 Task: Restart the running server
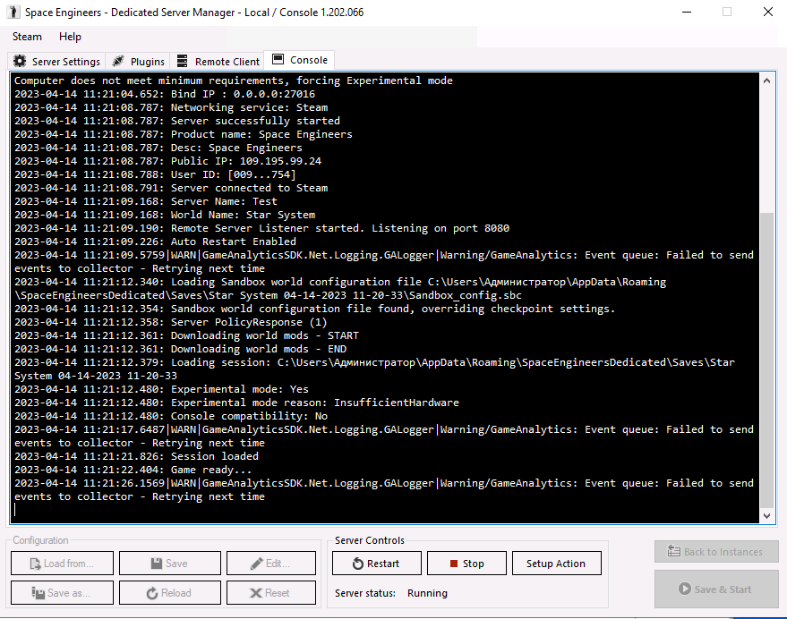click(x=375, y=564)
